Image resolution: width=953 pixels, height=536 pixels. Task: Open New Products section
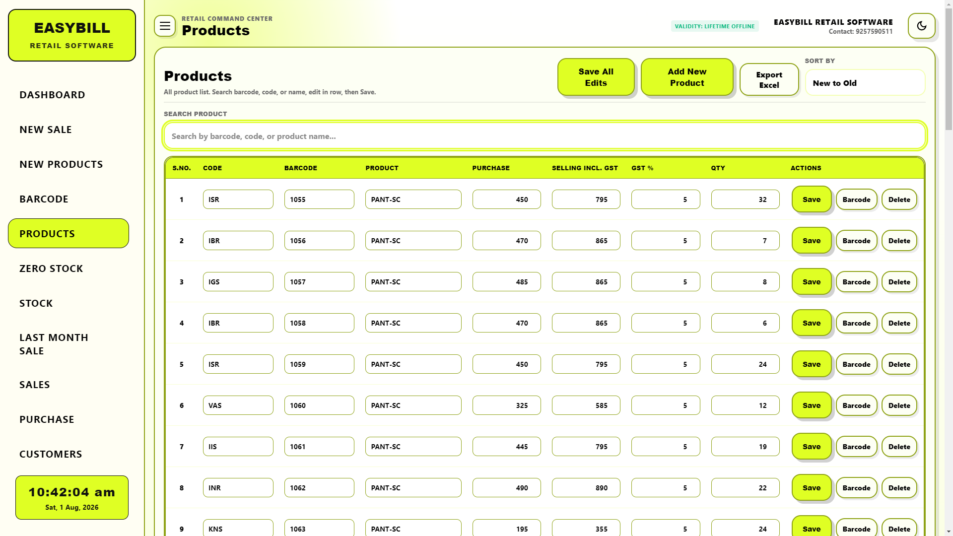68,164
